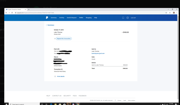Click the recipient email address link
This screenshot has width=180, height=105.
(98, 53)
